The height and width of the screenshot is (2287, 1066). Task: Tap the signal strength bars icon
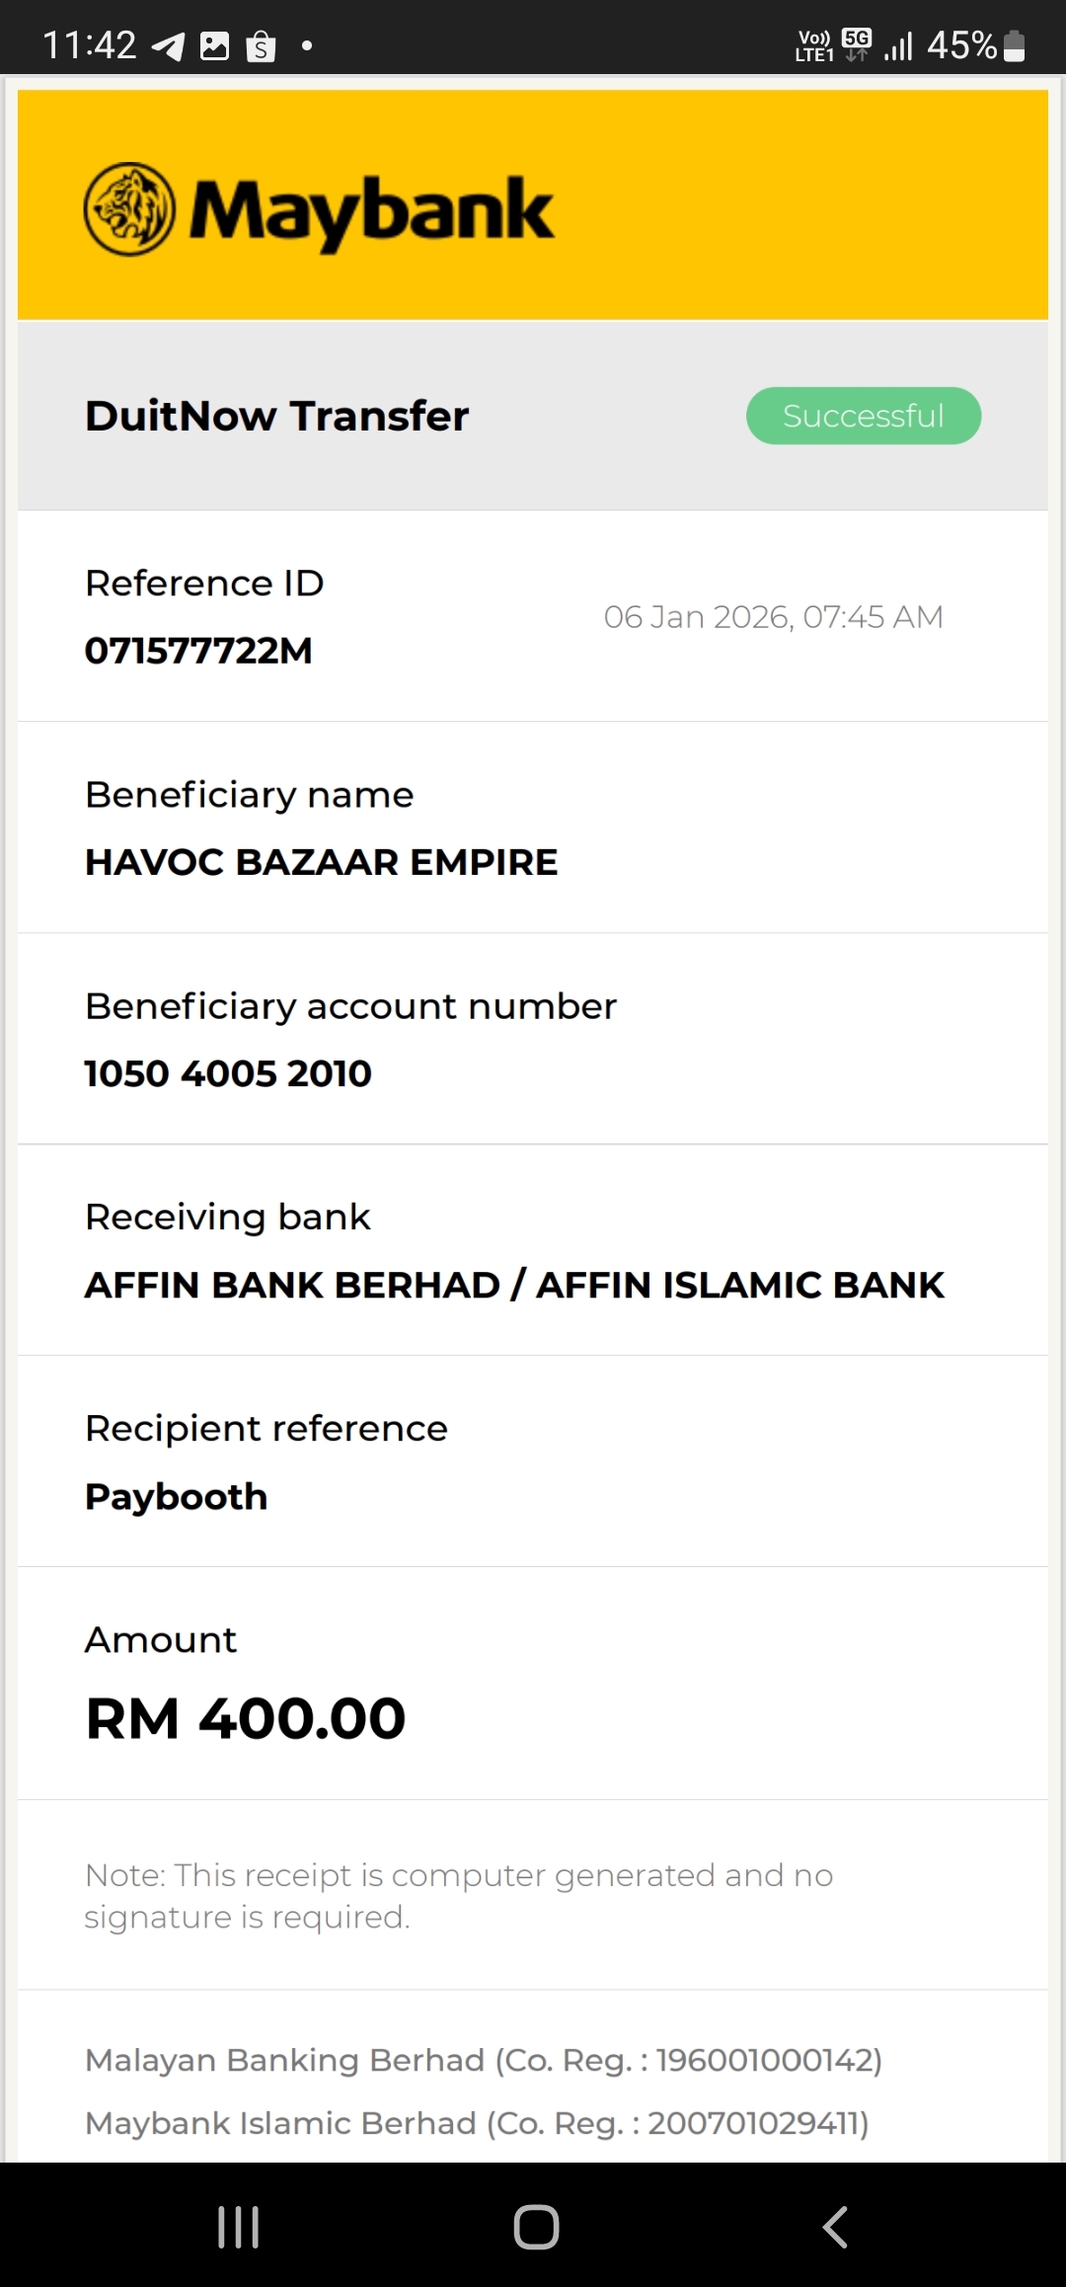898,46
